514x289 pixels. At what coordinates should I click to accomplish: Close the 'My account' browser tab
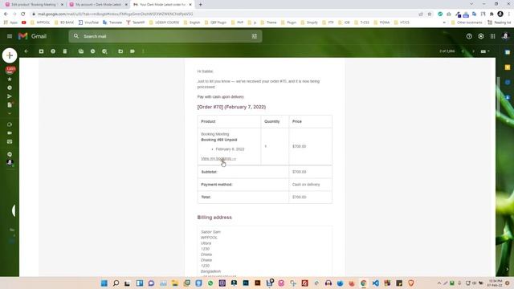[126, 5]
